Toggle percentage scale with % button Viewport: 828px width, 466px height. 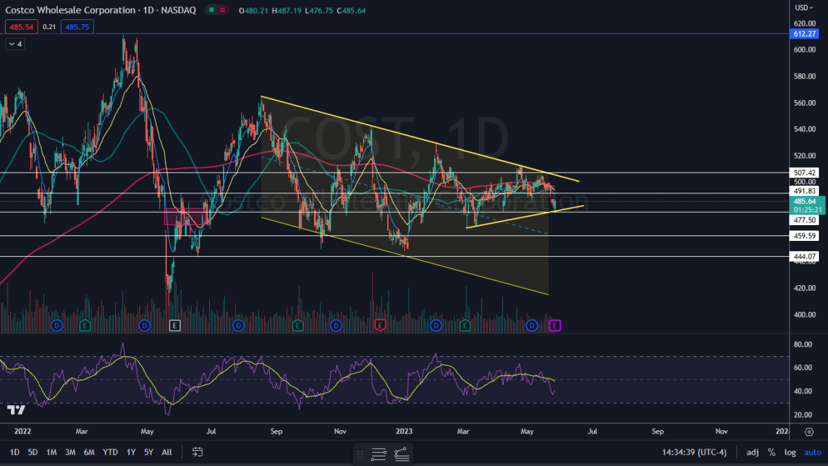click(771, 453)
